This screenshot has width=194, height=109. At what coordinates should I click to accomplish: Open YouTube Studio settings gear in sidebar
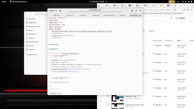[101, 101]
